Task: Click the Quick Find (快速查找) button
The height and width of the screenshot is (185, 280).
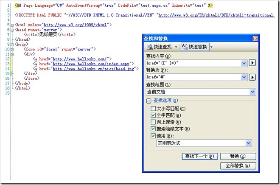Action: pos(159,47)
